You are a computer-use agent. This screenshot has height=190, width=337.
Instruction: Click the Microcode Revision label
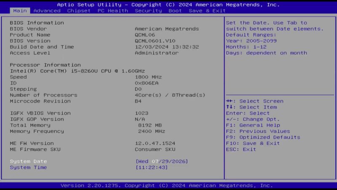click(x=40, y=101)
